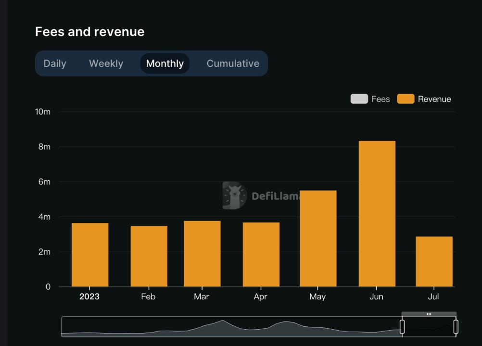Click the Jul revenue bar
The width and height of the screenshot is (482, 346).
pos(434,261)
